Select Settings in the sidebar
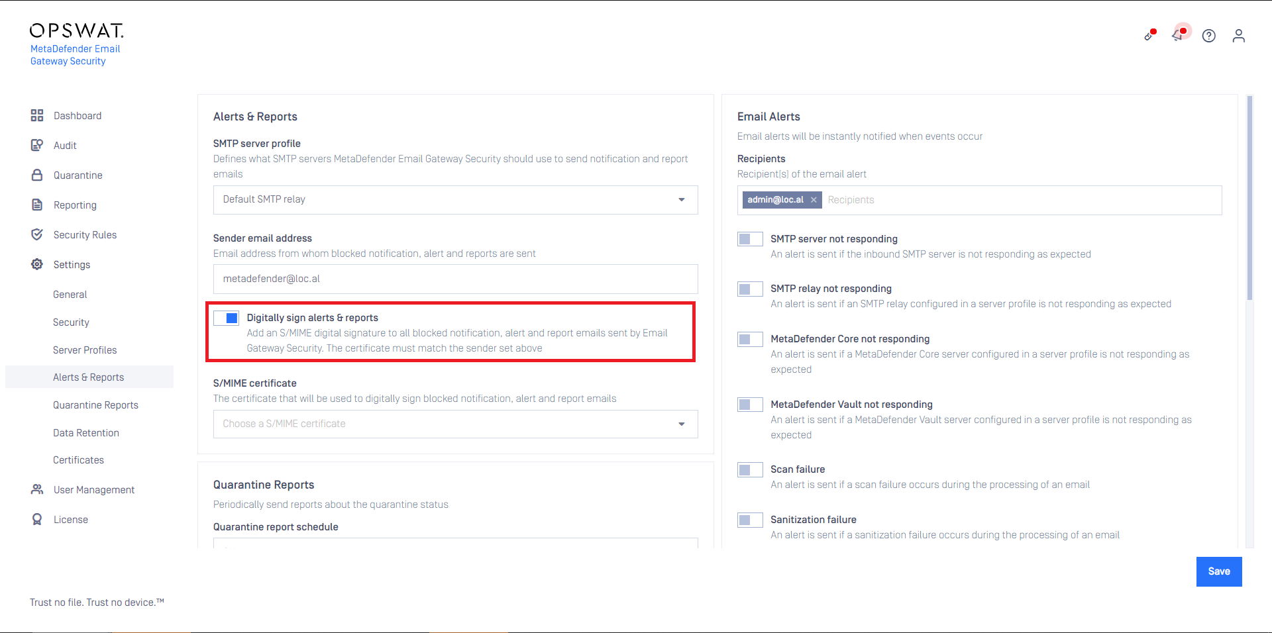The image size is (1272, 633). (72, 265)
